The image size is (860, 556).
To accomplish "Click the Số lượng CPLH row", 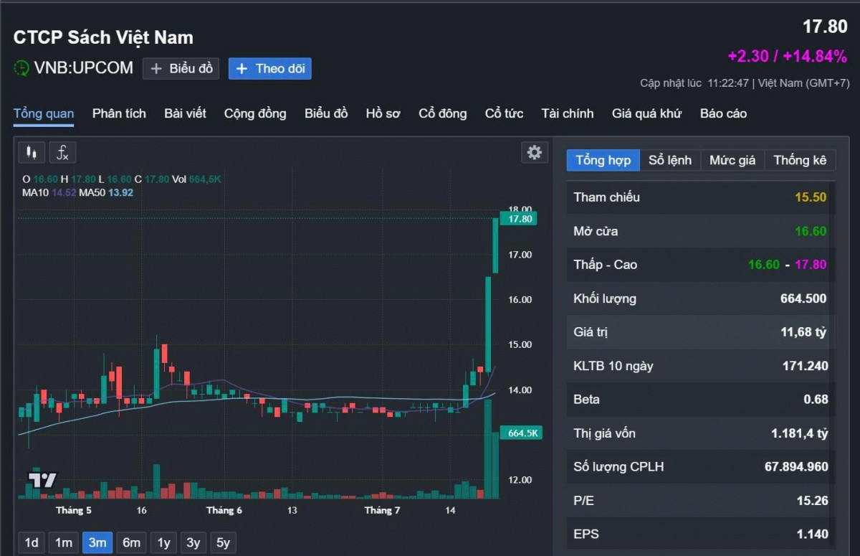I will [x=700, y=467].
